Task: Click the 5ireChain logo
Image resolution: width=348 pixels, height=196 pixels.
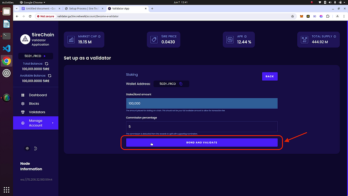Action: (x=25, y=39)
